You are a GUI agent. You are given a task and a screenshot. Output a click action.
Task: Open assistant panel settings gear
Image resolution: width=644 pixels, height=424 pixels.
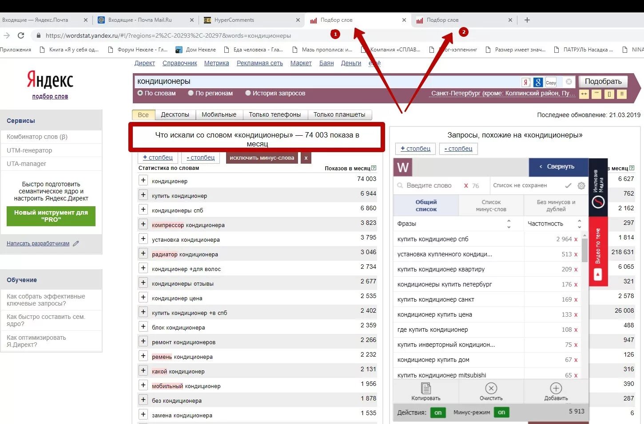(x=581, y=186)
